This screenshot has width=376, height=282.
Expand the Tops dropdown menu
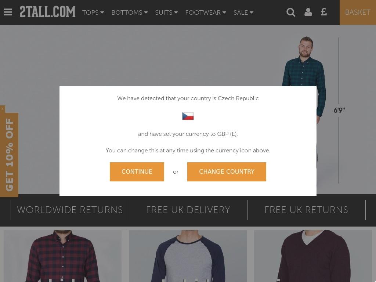click(93, 12)
